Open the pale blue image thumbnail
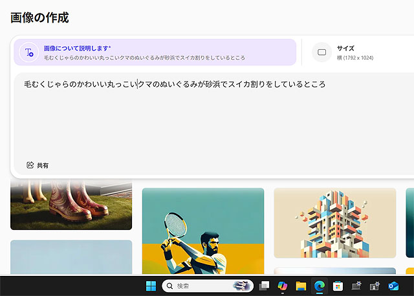The height and width of the screenshot is (296, 414). click(x=71, y=257)
